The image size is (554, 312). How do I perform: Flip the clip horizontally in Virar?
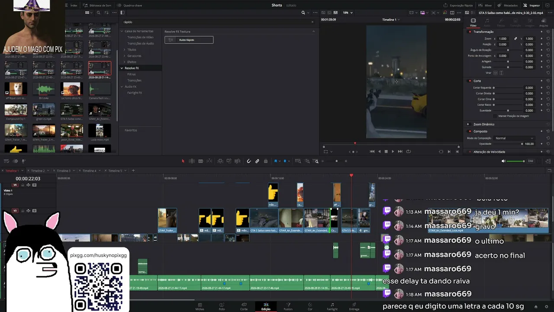click(496, 73)
